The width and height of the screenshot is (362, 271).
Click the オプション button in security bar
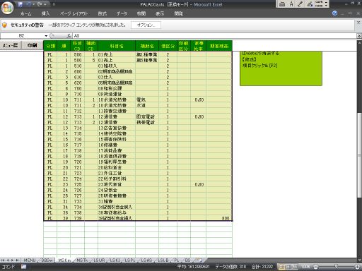[x=146, y=25]
